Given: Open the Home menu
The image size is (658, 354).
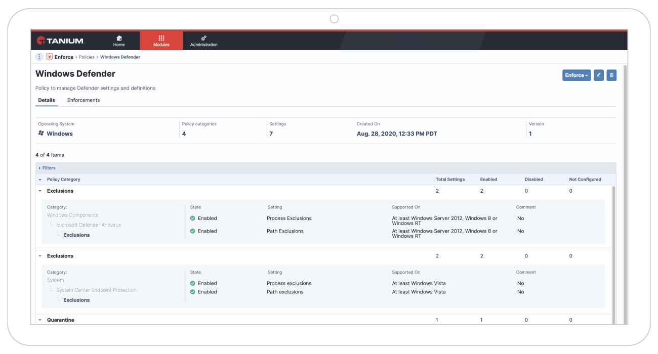Looking at the screenshot, I should tap(119, 41).
